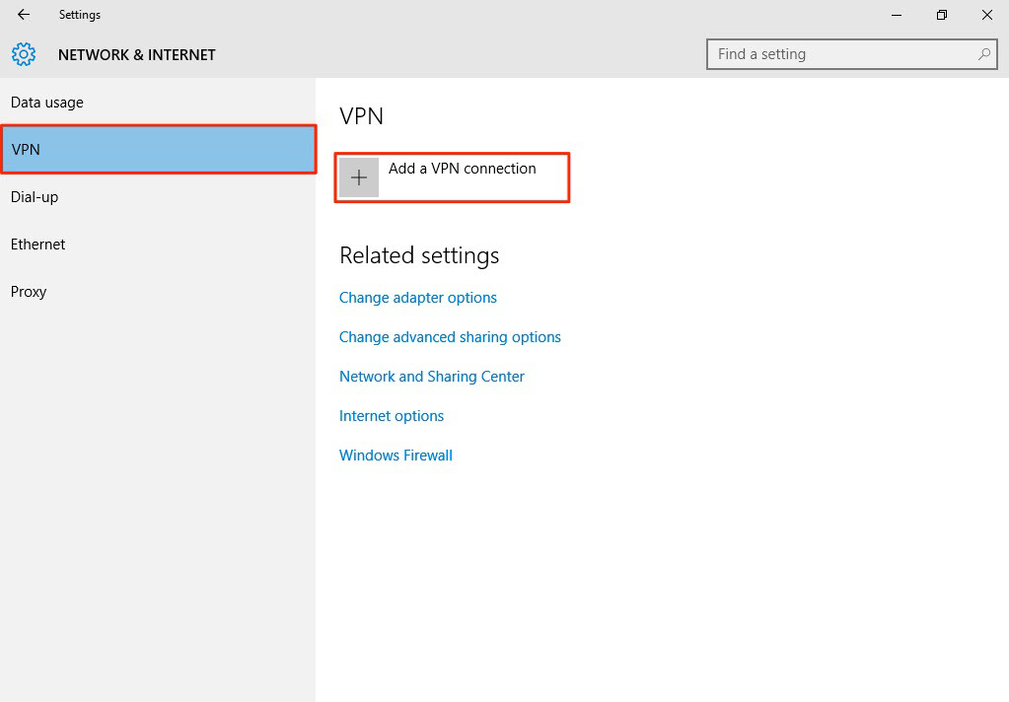Image resolution: width=1009 pixels, height=702 pixels.
Task: Open the Change adapter options link
Action: pos(418,298)
